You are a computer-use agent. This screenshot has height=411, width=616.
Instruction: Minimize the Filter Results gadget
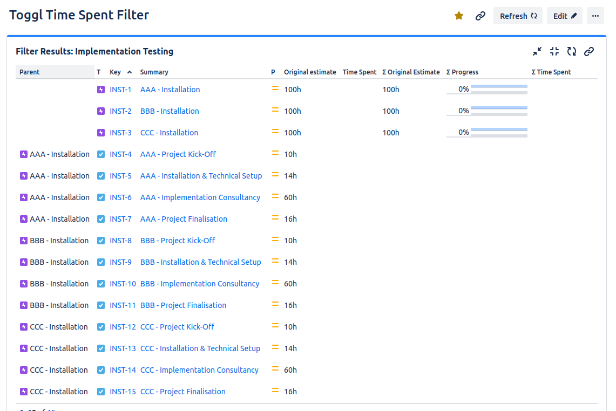coord(537,51)
